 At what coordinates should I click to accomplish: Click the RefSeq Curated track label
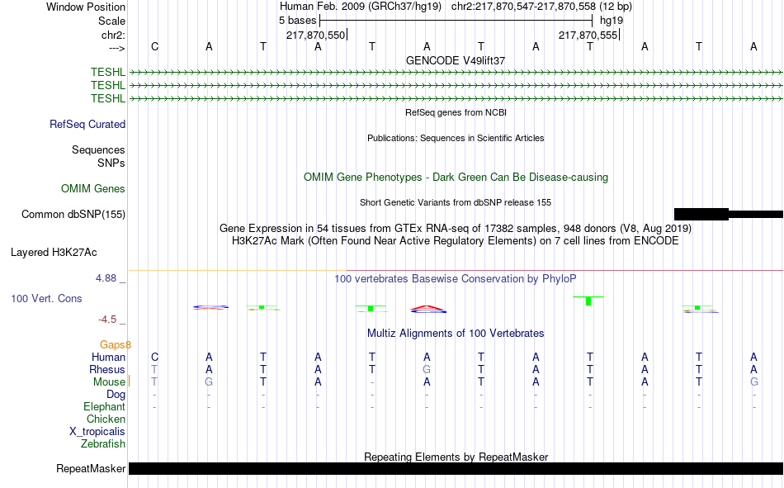click(87, 124)
